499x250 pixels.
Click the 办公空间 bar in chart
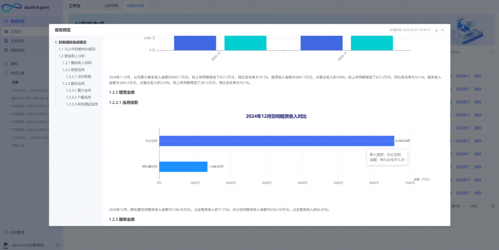[x=276, y=141]
